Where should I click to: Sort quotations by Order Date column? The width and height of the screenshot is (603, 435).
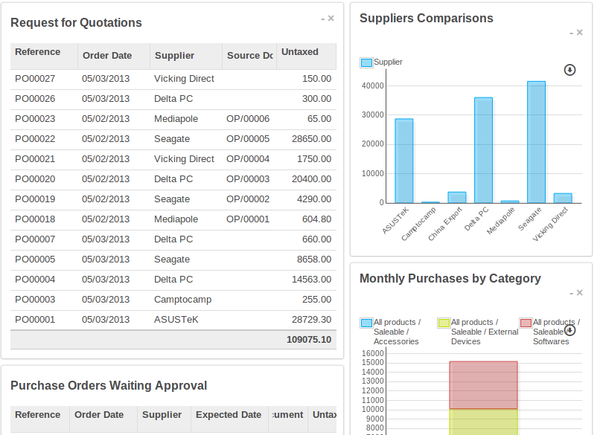pos(107,56)
